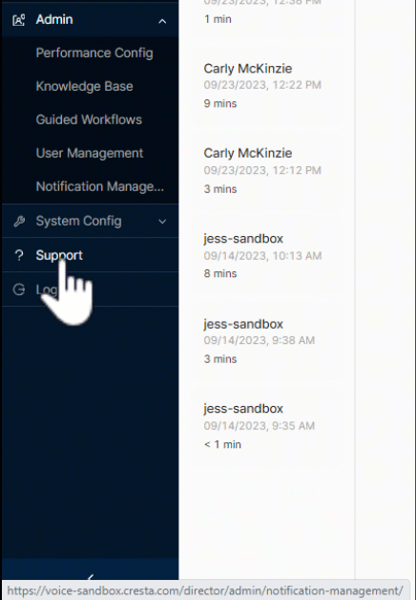Screen dimensions: 416x600
Task: Click date 09/14/2023, 9:35 AM
Action: click(259, 425)
